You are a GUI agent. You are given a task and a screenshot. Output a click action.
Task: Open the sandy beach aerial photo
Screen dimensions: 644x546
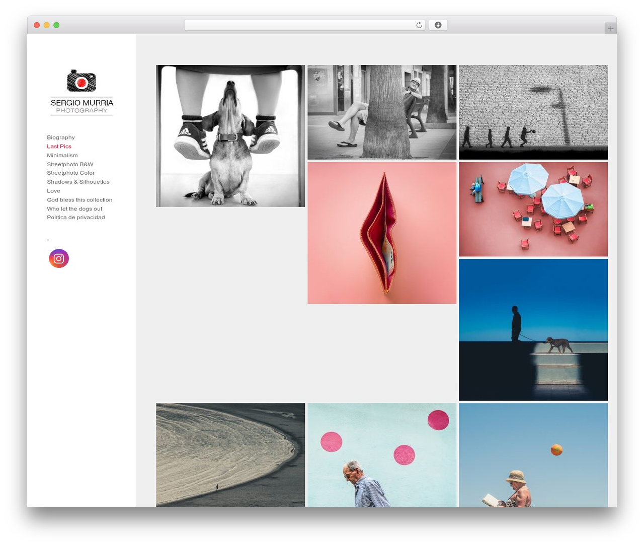pyautogui.click(x=230, y=455)
